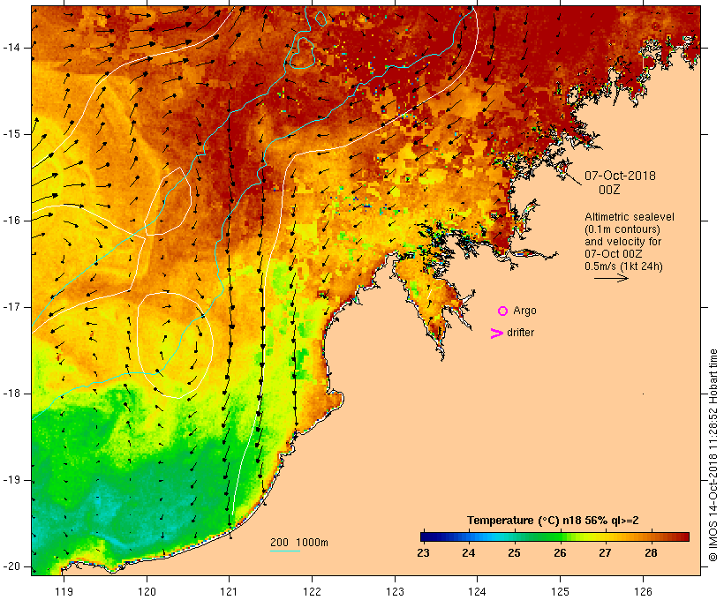Click the 'Altimetric sealevel' caption text
Viewport: 724px width, 600px height.
click(630, 217)
